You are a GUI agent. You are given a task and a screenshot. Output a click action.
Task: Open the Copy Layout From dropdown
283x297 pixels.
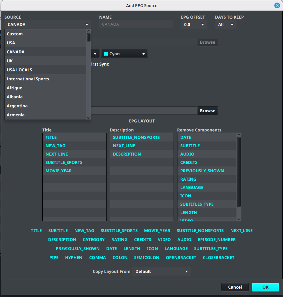pos(161,271)
